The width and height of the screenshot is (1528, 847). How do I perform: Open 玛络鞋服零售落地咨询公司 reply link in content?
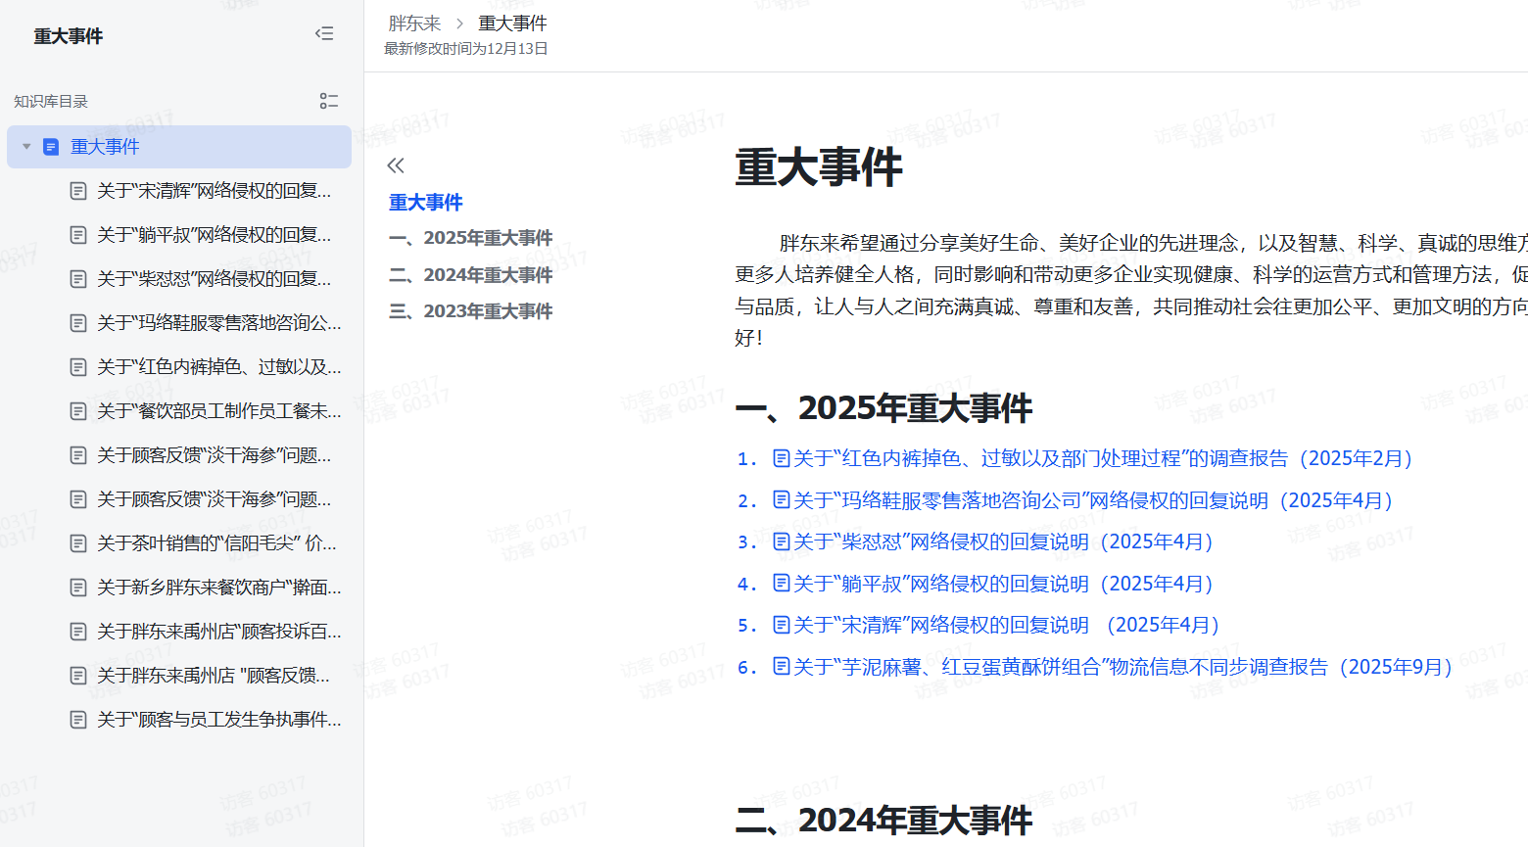point(1092,500)
